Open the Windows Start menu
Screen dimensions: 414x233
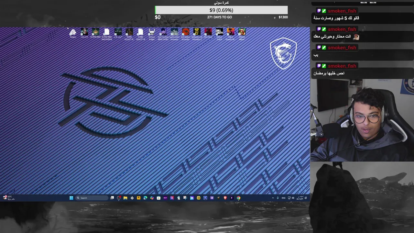coord(71,198)
